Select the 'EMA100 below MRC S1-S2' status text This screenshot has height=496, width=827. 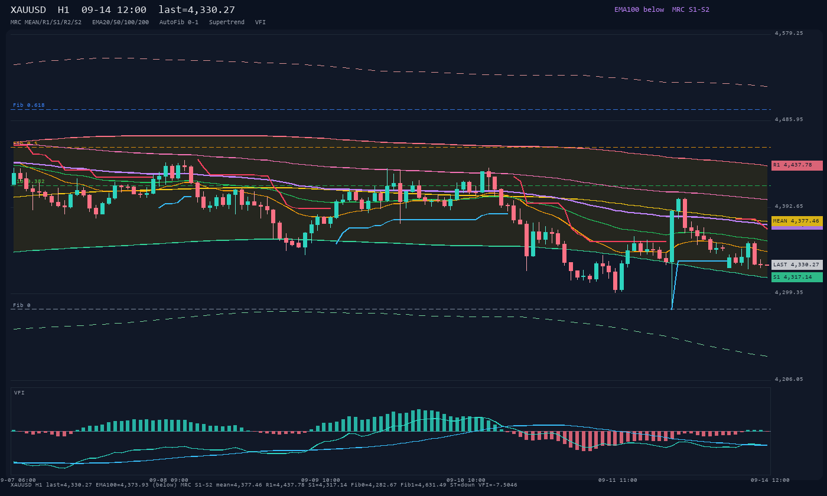pyautogui.click(x=662, y=9)
